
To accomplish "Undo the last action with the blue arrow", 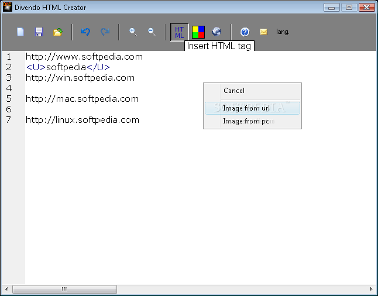I will click(85, 32).
